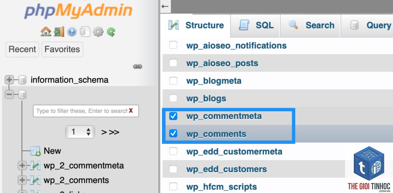Check wp_edd_customermeta checkbox
The width and height of the screenshot is (393, 193).
pyautogui.click(x=173, y=152)
